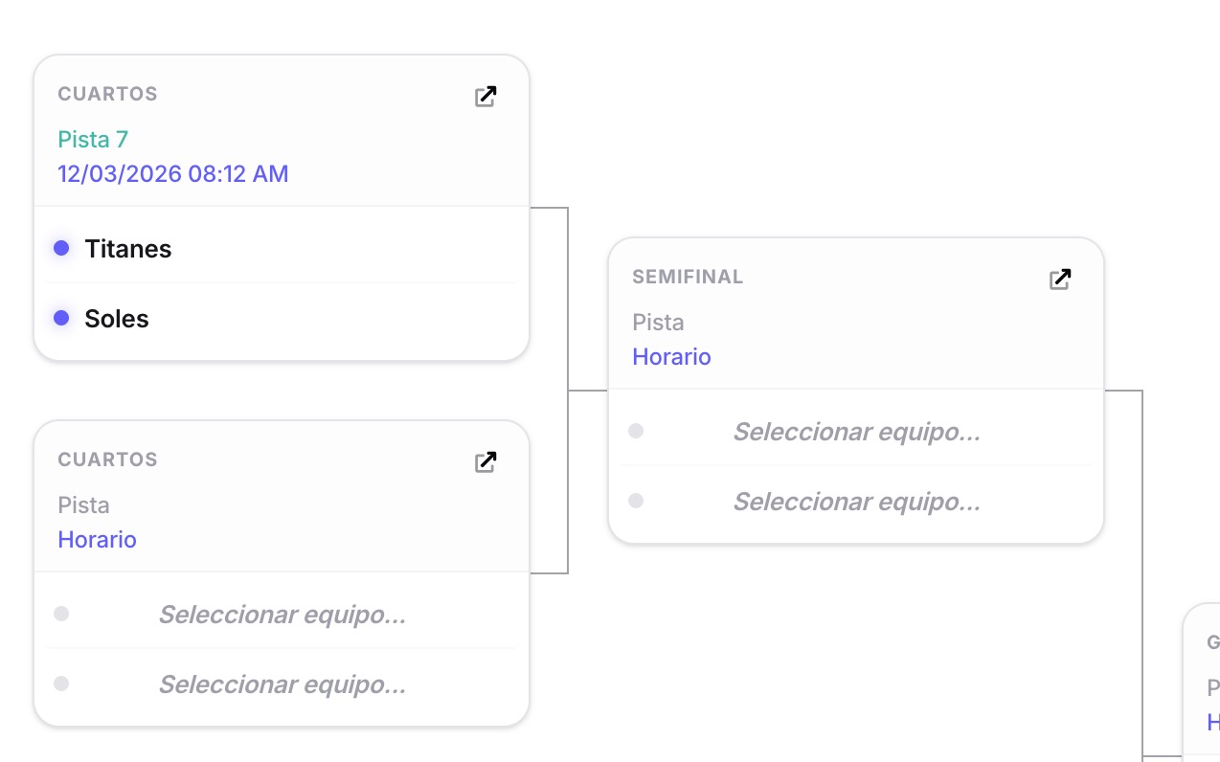Switch to the SEMIFINAL card header

pos(688,276)
